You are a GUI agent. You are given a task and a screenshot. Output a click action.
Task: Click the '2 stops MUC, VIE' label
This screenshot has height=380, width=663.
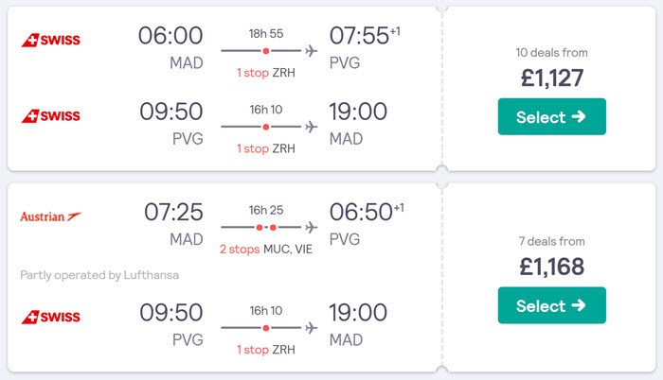[x=266, y=250]
